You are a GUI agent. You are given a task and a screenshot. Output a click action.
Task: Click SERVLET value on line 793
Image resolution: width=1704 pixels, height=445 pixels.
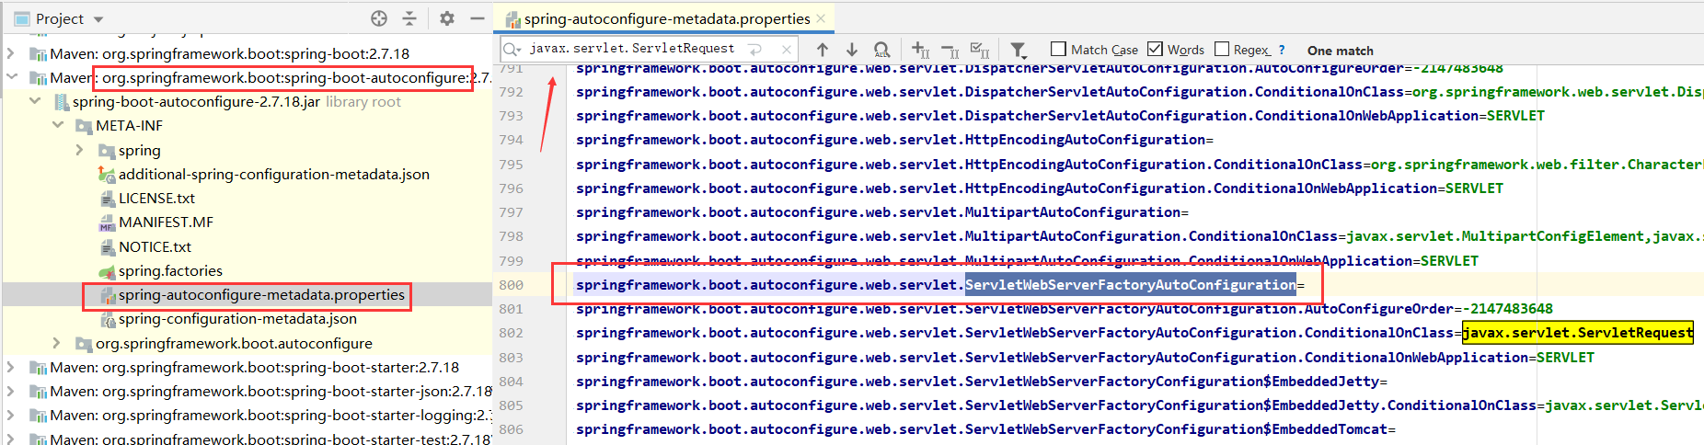pyautogui.click(x=1516, y=116)
